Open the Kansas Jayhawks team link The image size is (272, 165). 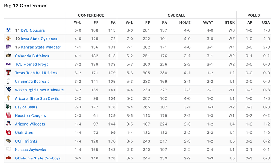(30, 150)
